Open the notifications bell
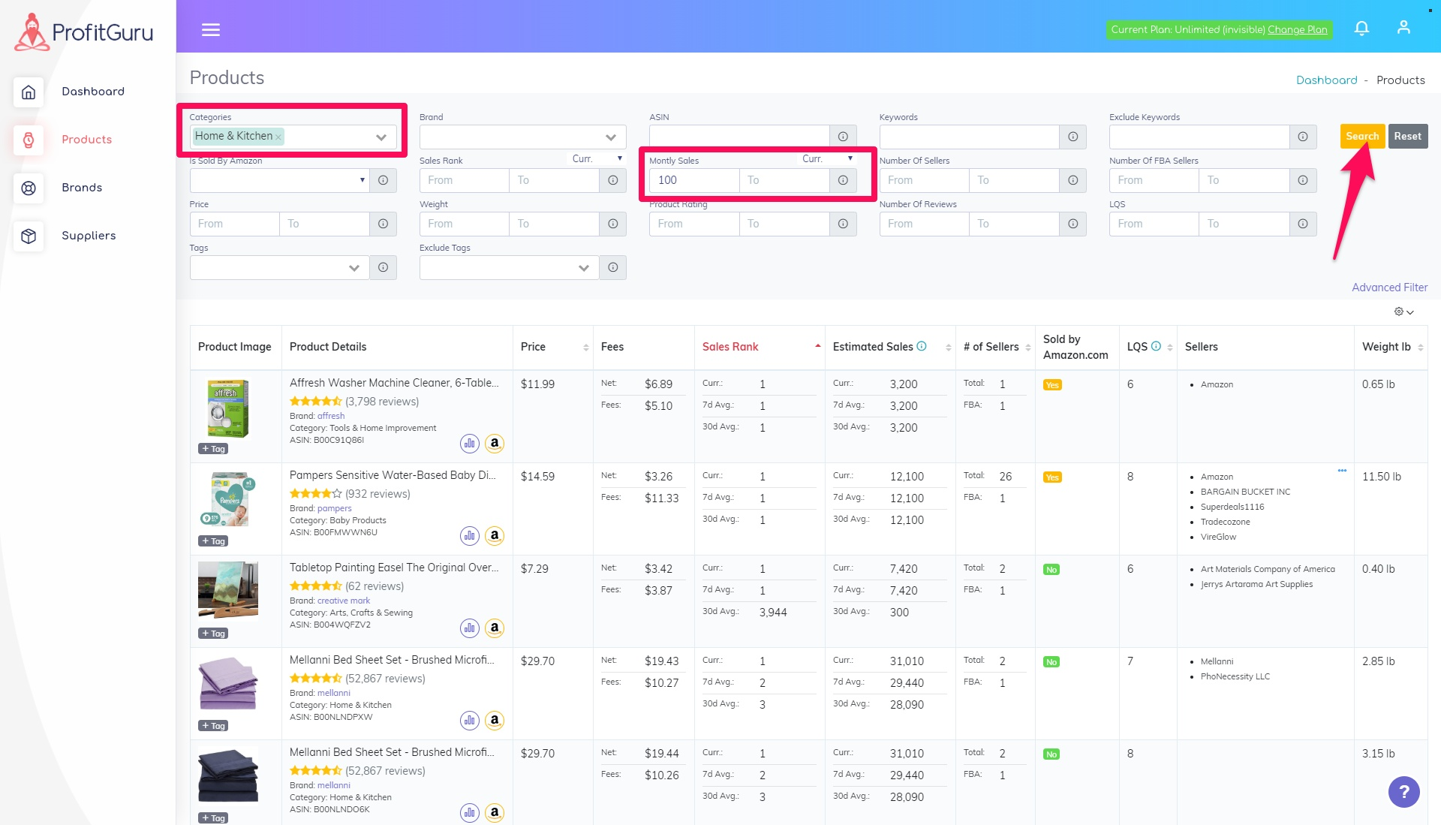1441x825 pixels. click(1361, 29)
